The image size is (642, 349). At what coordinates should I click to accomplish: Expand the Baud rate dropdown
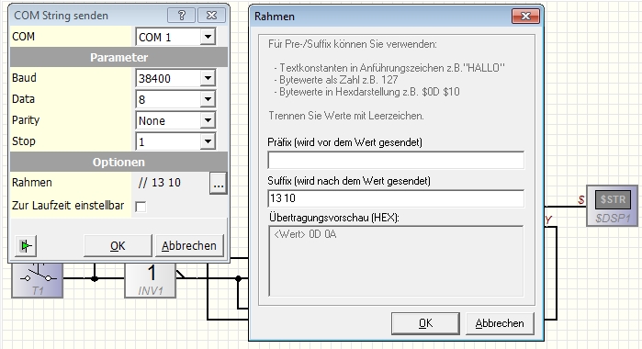click(208, 78)
